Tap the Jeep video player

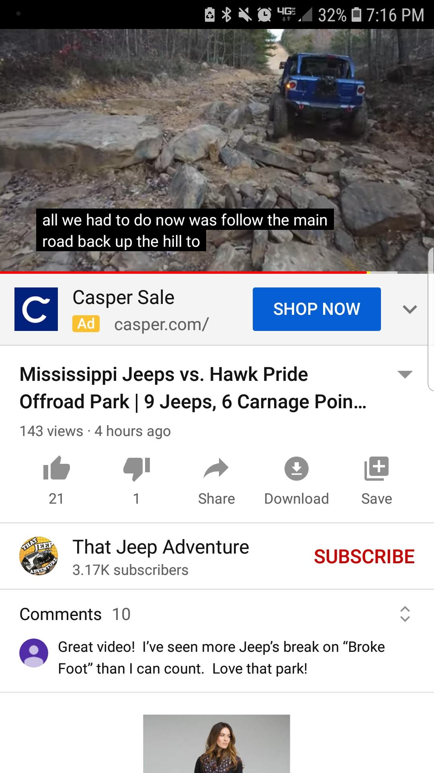click(217, 150)
